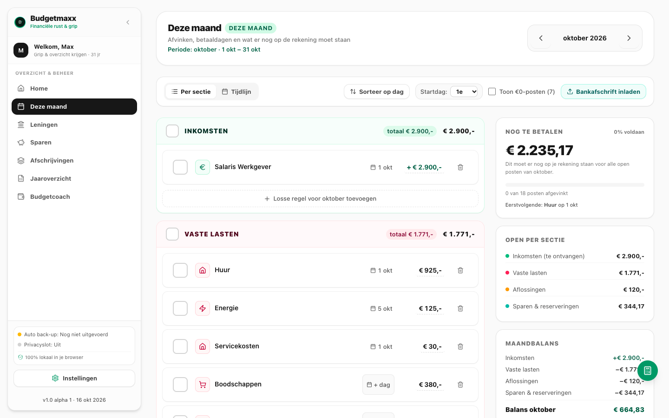Open the Budgetcoach page
The width and height of the screenshot is (669, 418).
click(x=74, y=197)
